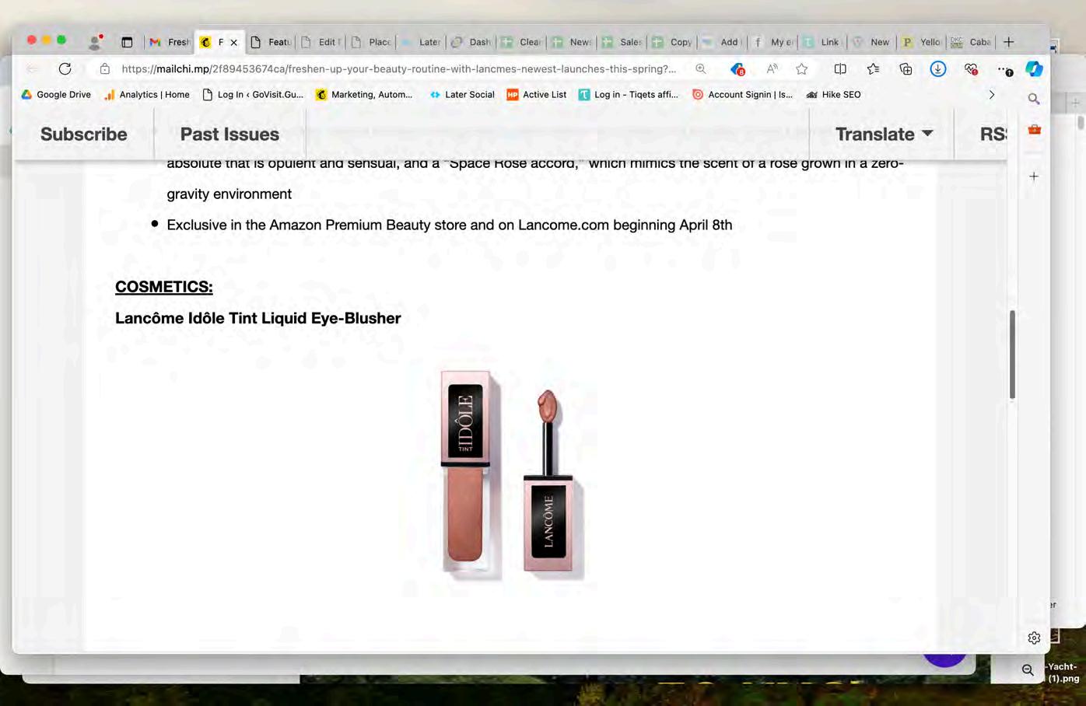Click the 'Exclusive in the Amazon Premium Beauty' bullet
The height and width of the screenshot is (706, 1086).
click(450, 225)
